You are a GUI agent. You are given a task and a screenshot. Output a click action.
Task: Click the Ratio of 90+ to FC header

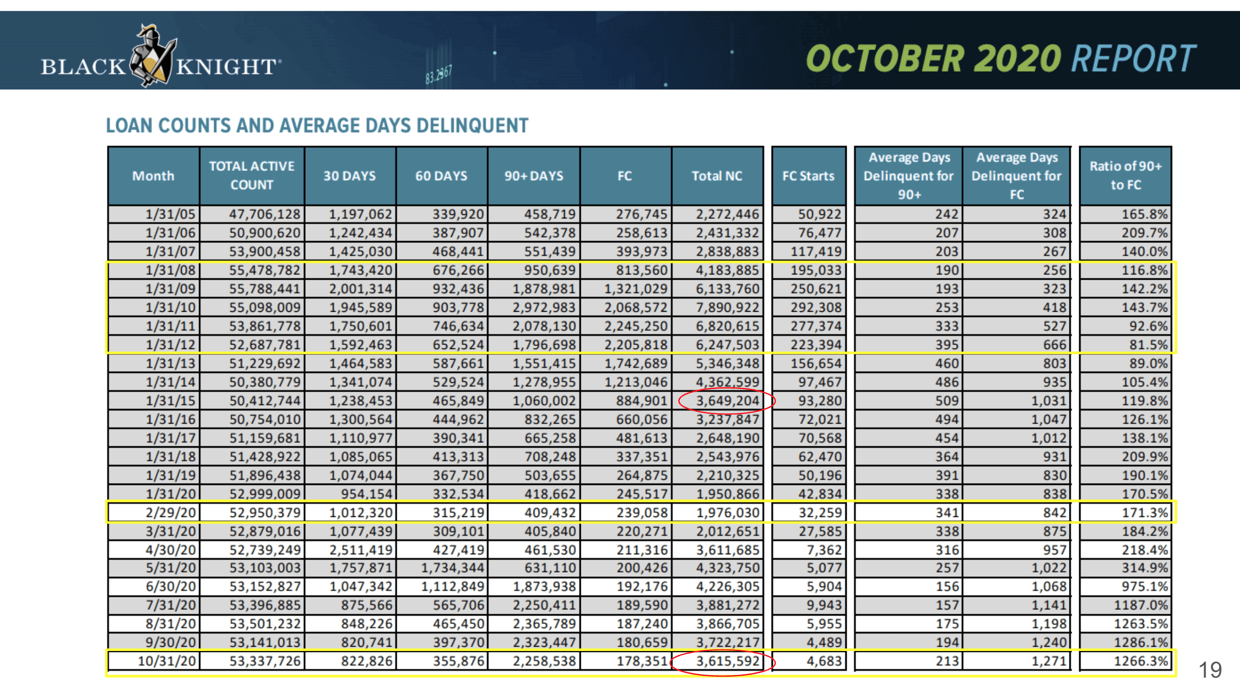tap(1126, 176)
